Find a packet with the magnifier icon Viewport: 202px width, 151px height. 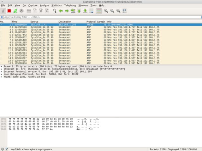pyautogui.click(x=55, y=11)
